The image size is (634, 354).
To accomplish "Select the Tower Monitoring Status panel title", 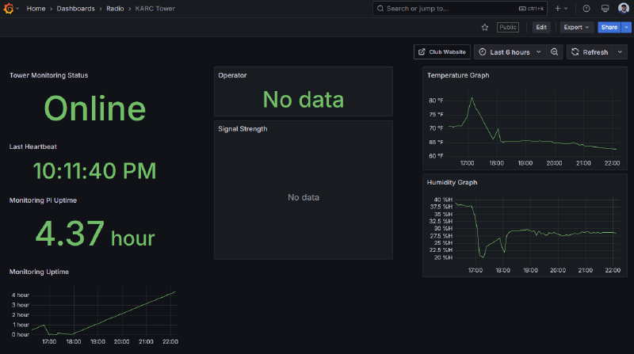I will point(48,75).
